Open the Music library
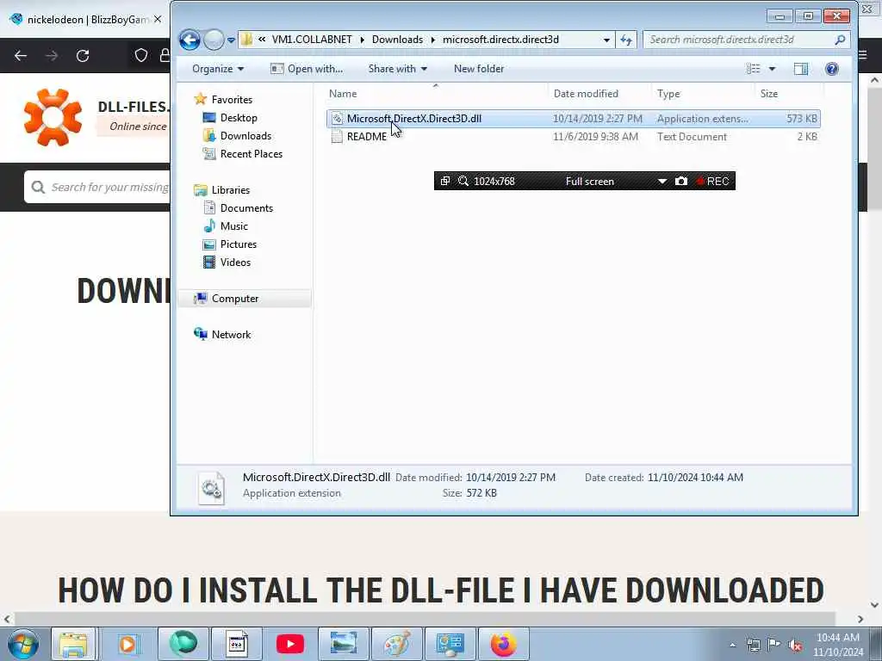The height and width of the screenshot is (661, 882). coord(233,226)
